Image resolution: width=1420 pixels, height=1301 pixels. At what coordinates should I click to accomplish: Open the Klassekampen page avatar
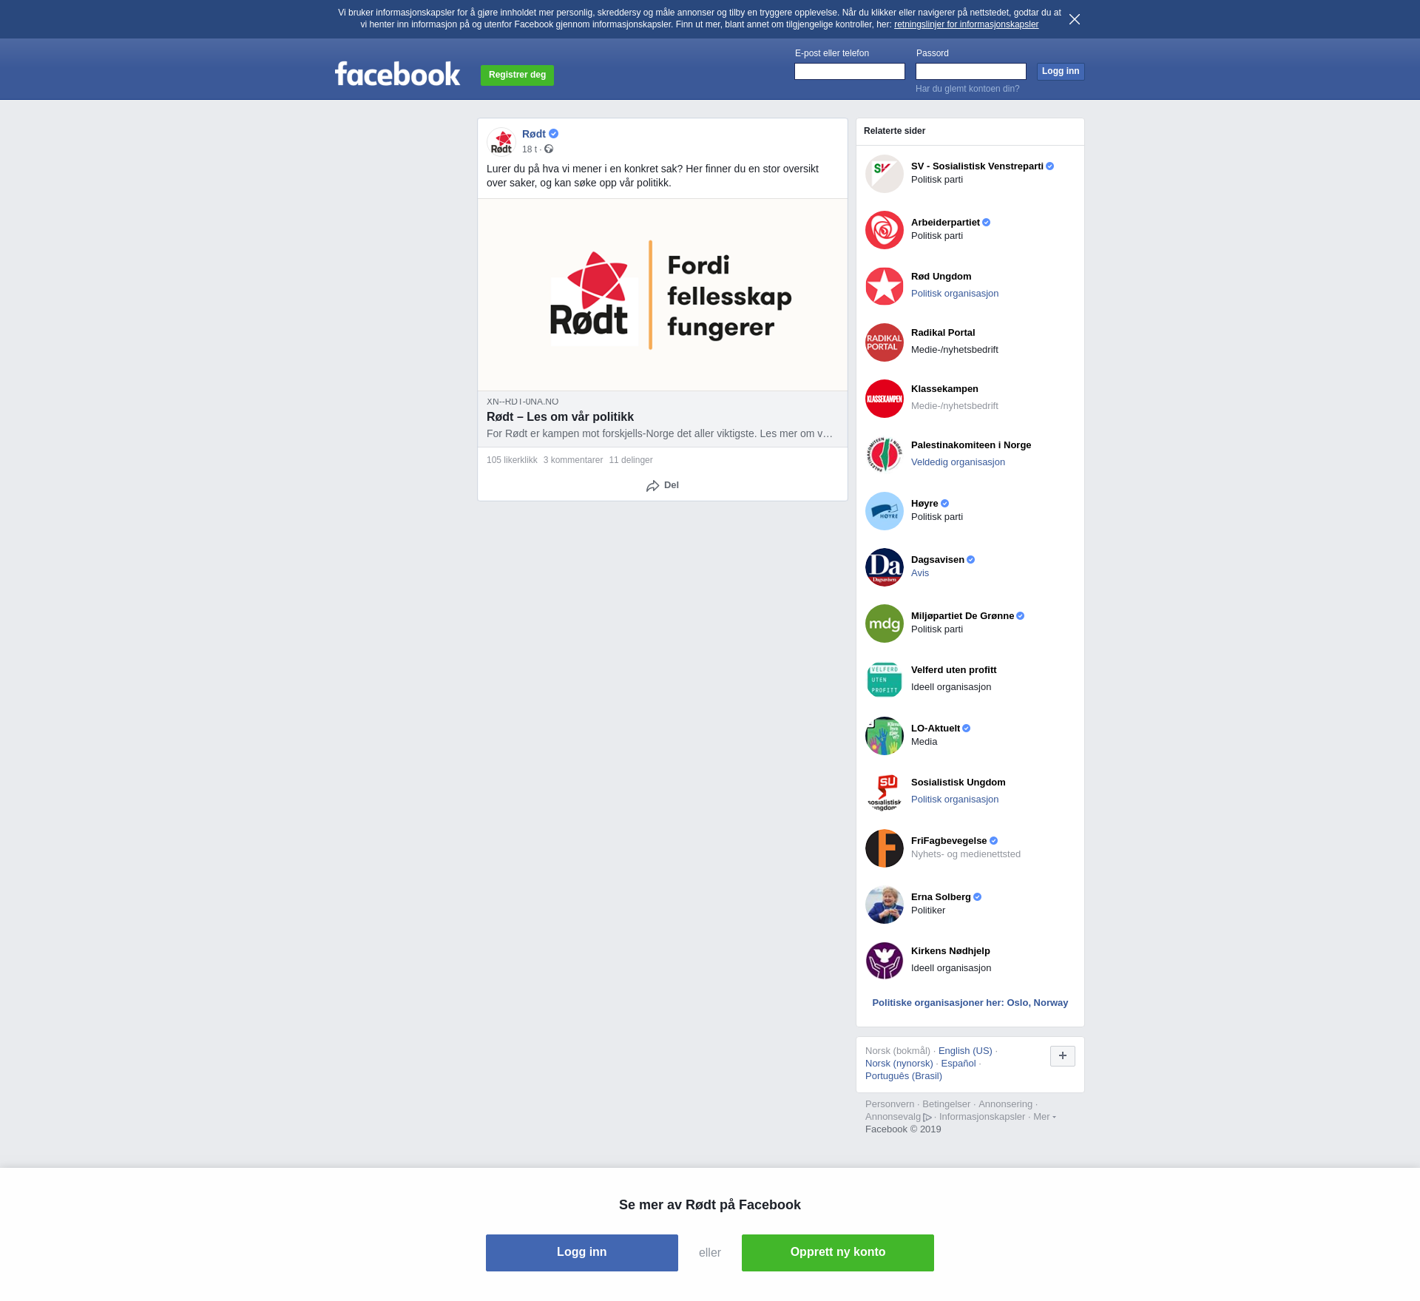tap(885, 399)
